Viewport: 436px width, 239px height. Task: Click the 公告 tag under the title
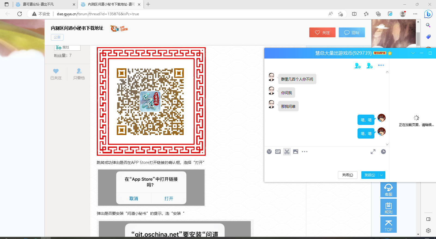click(57, 37)
